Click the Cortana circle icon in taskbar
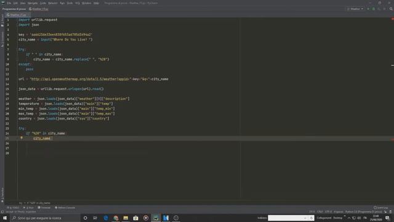 click(x=86, y=218)
